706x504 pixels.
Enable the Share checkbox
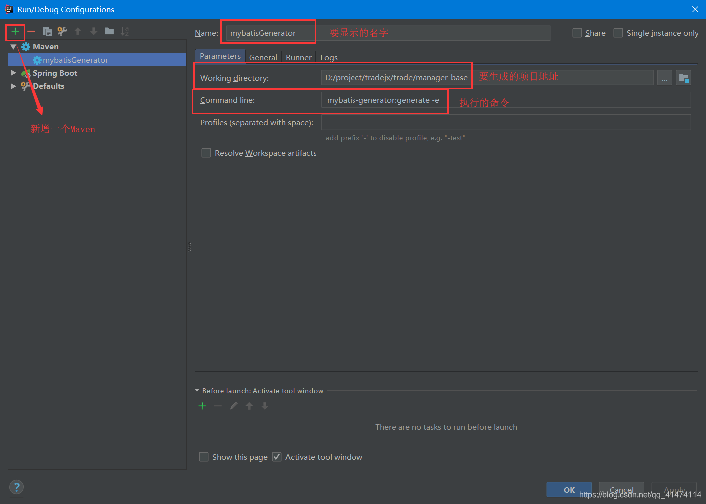tap(577, 33)
